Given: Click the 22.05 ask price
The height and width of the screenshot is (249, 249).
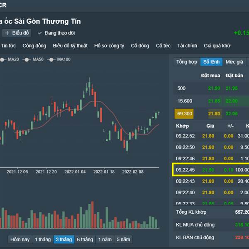Looking at the screenshot, I should (232, 114).
